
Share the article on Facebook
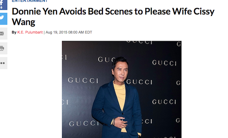point(3,4)
